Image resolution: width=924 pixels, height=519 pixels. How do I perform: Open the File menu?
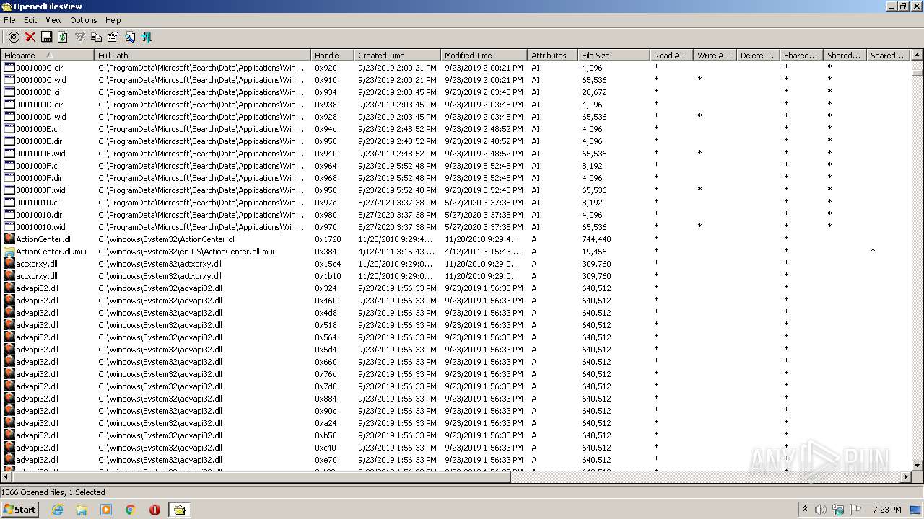click(9, 20)
